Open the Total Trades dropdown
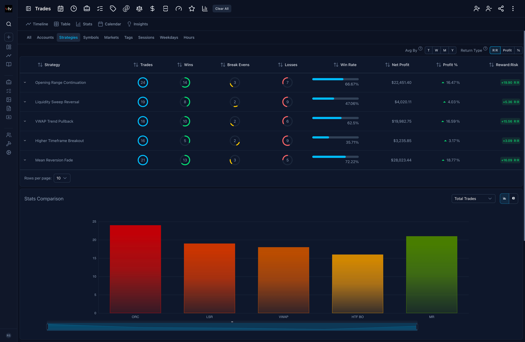Screen dimensions: 525x342 (x=473, y=199)
